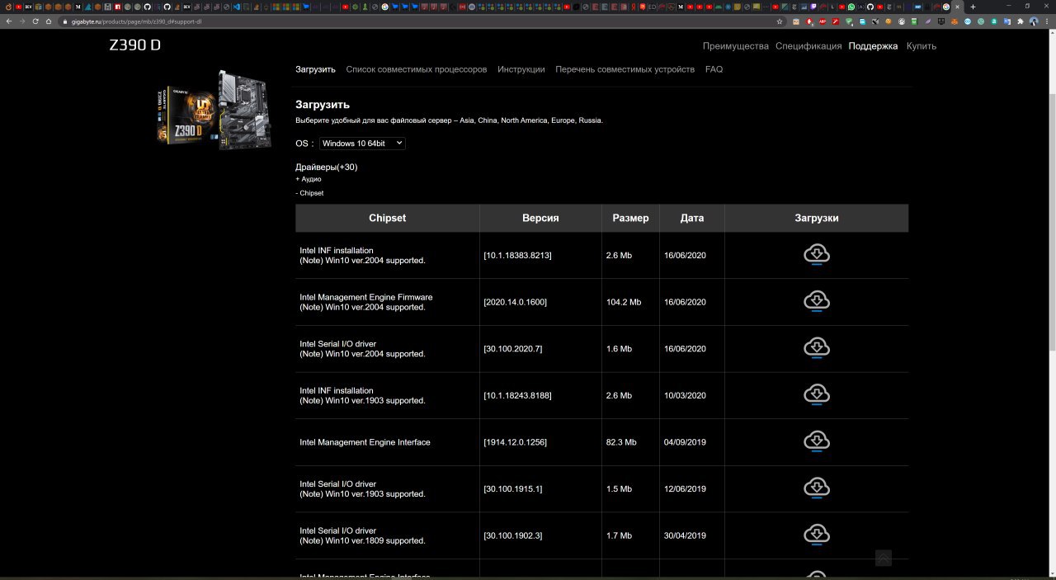The height and width of the screenshot is (580, 1056).
Task: Download Intel Management Engine Interface 1914.12.0.1256
Action: point(816,442)
